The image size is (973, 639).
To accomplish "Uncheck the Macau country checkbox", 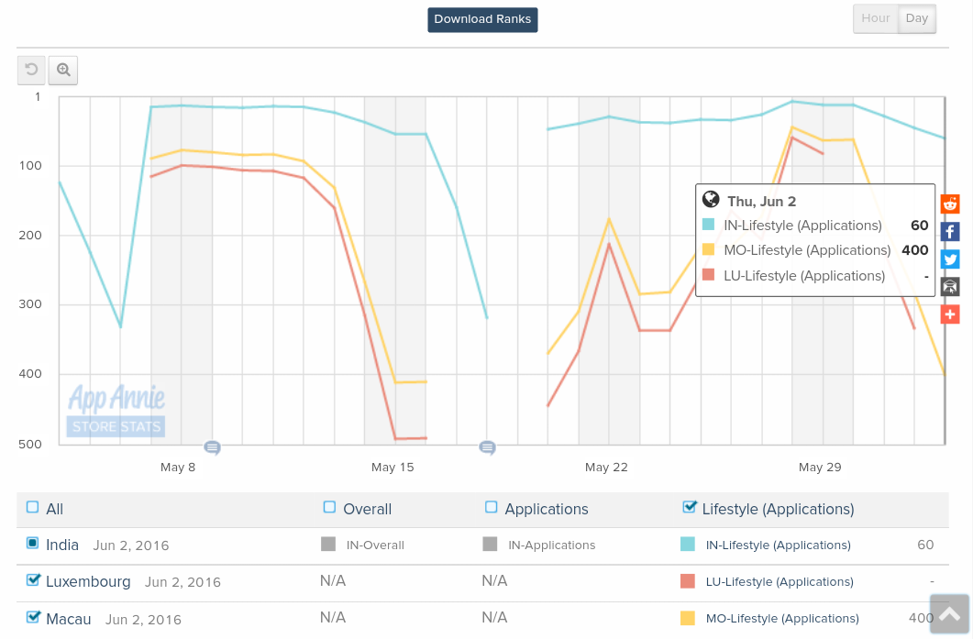I will pyautogui.click(x=33, y=617).
